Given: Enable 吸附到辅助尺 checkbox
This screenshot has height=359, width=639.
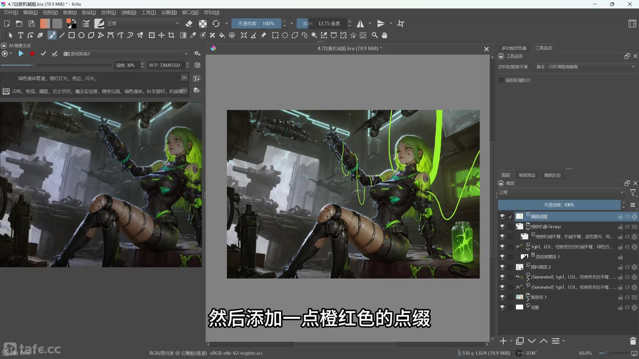Looking at the screenshot, I should pos(501,80).
